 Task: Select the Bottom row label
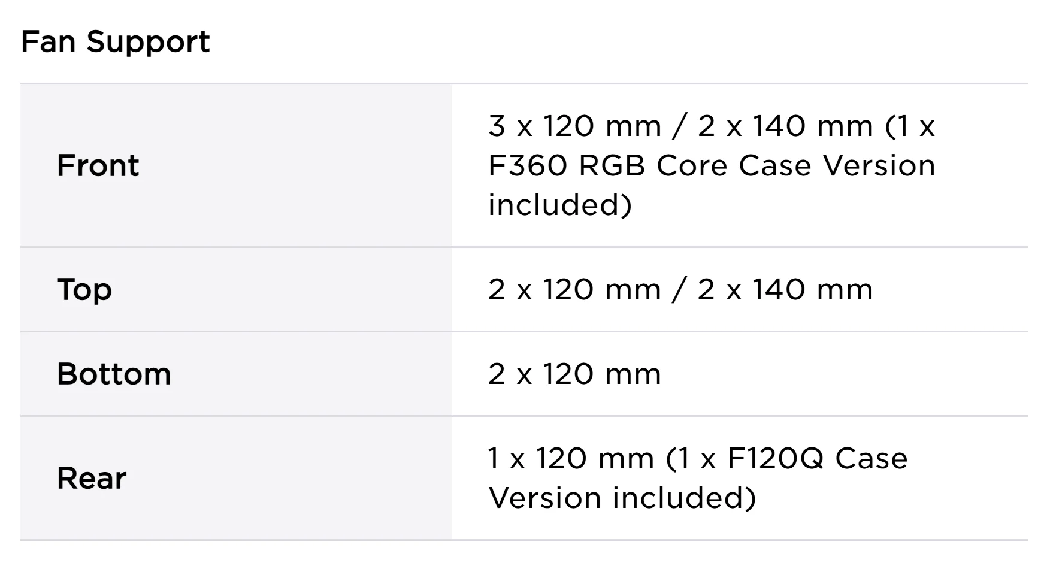tap(114, 374)
